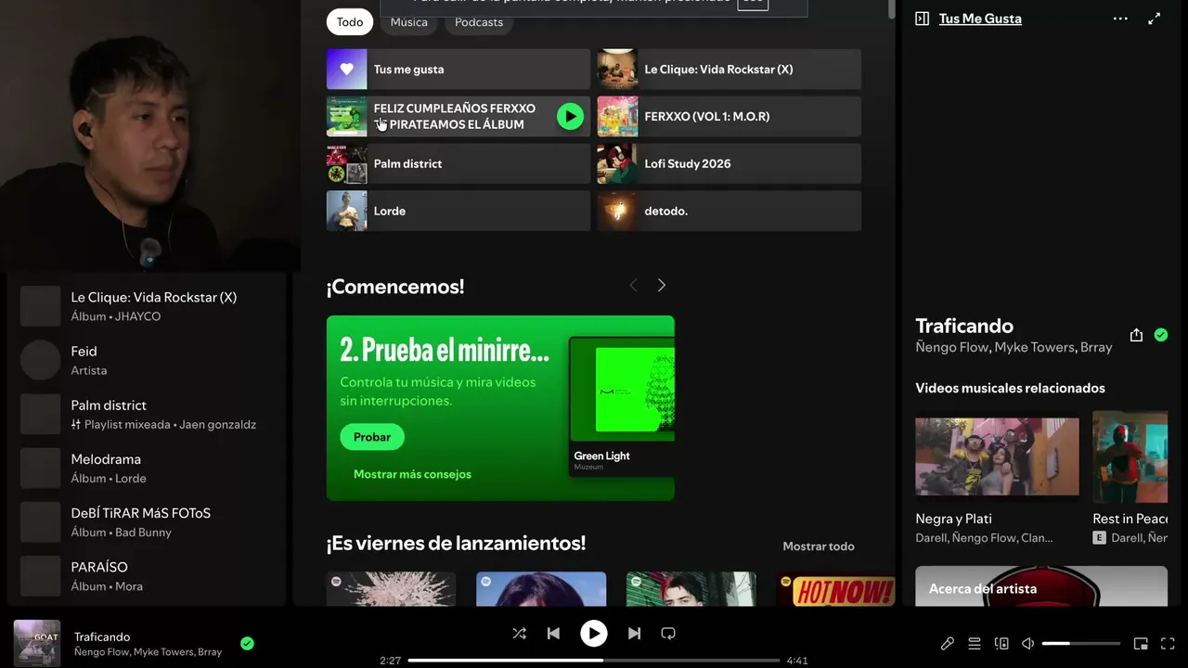Skip to the previous track
This screenshot has width=1188, height=668.
pos(553,634)
